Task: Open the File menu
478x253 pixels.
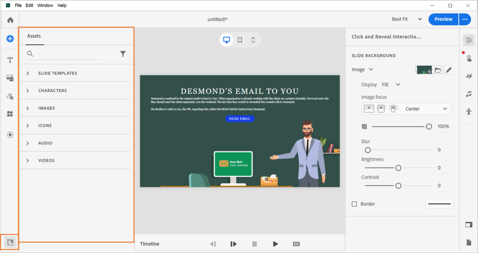Action: [18, 6]
